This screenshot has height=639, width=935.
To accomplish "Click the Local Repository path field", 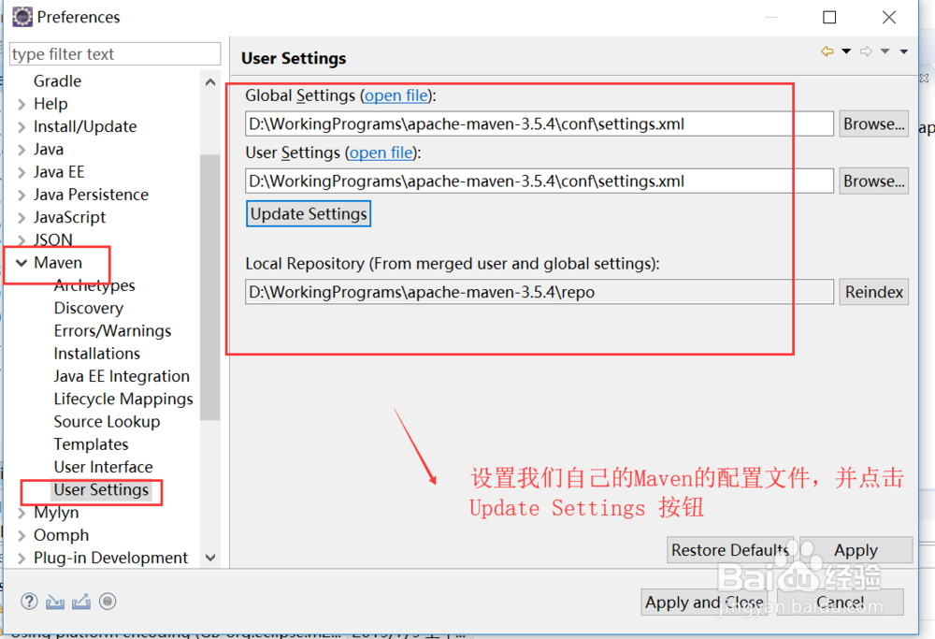I will point(539,292).
